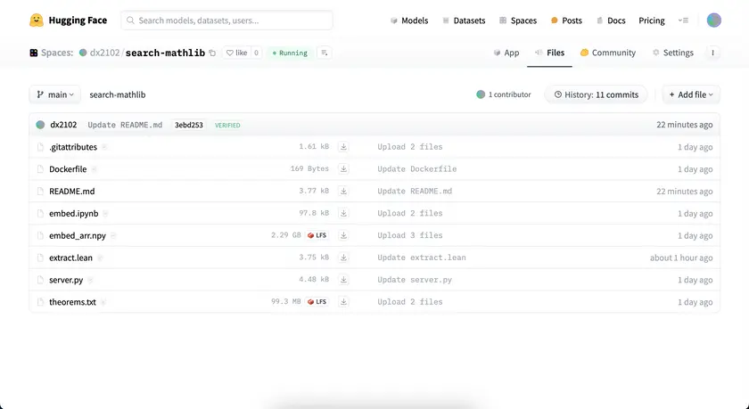Click the file icon beside README.md
This screenshot has height=409, width=749.
[41, 191]
